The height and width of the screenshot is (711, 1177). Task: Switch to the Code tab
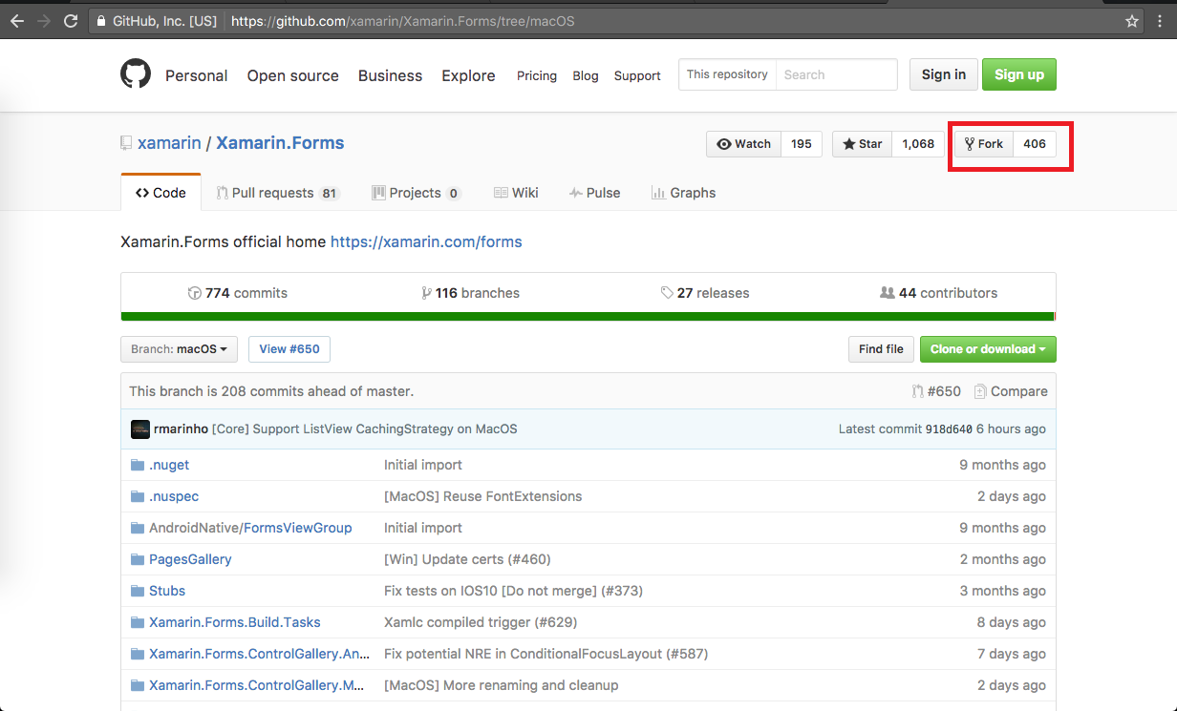(x=160, y=193)
